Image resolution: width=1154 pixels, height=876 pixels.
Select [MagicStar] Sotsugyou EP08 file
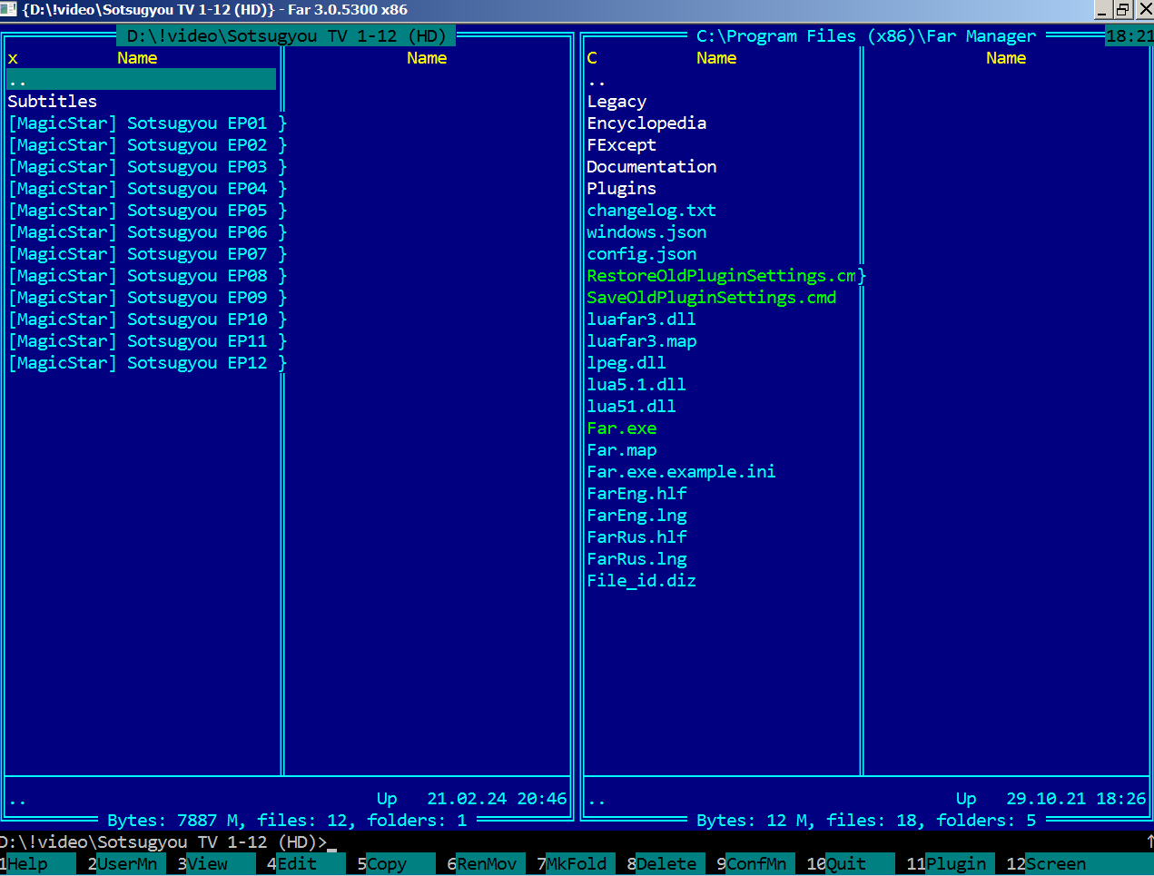pos(142,276)
